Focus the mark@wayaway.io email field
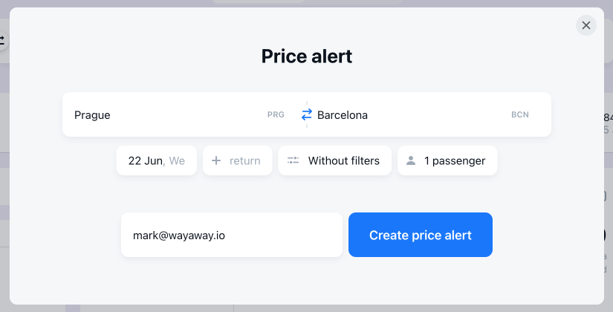613x312 pixels. pos(232,235)
